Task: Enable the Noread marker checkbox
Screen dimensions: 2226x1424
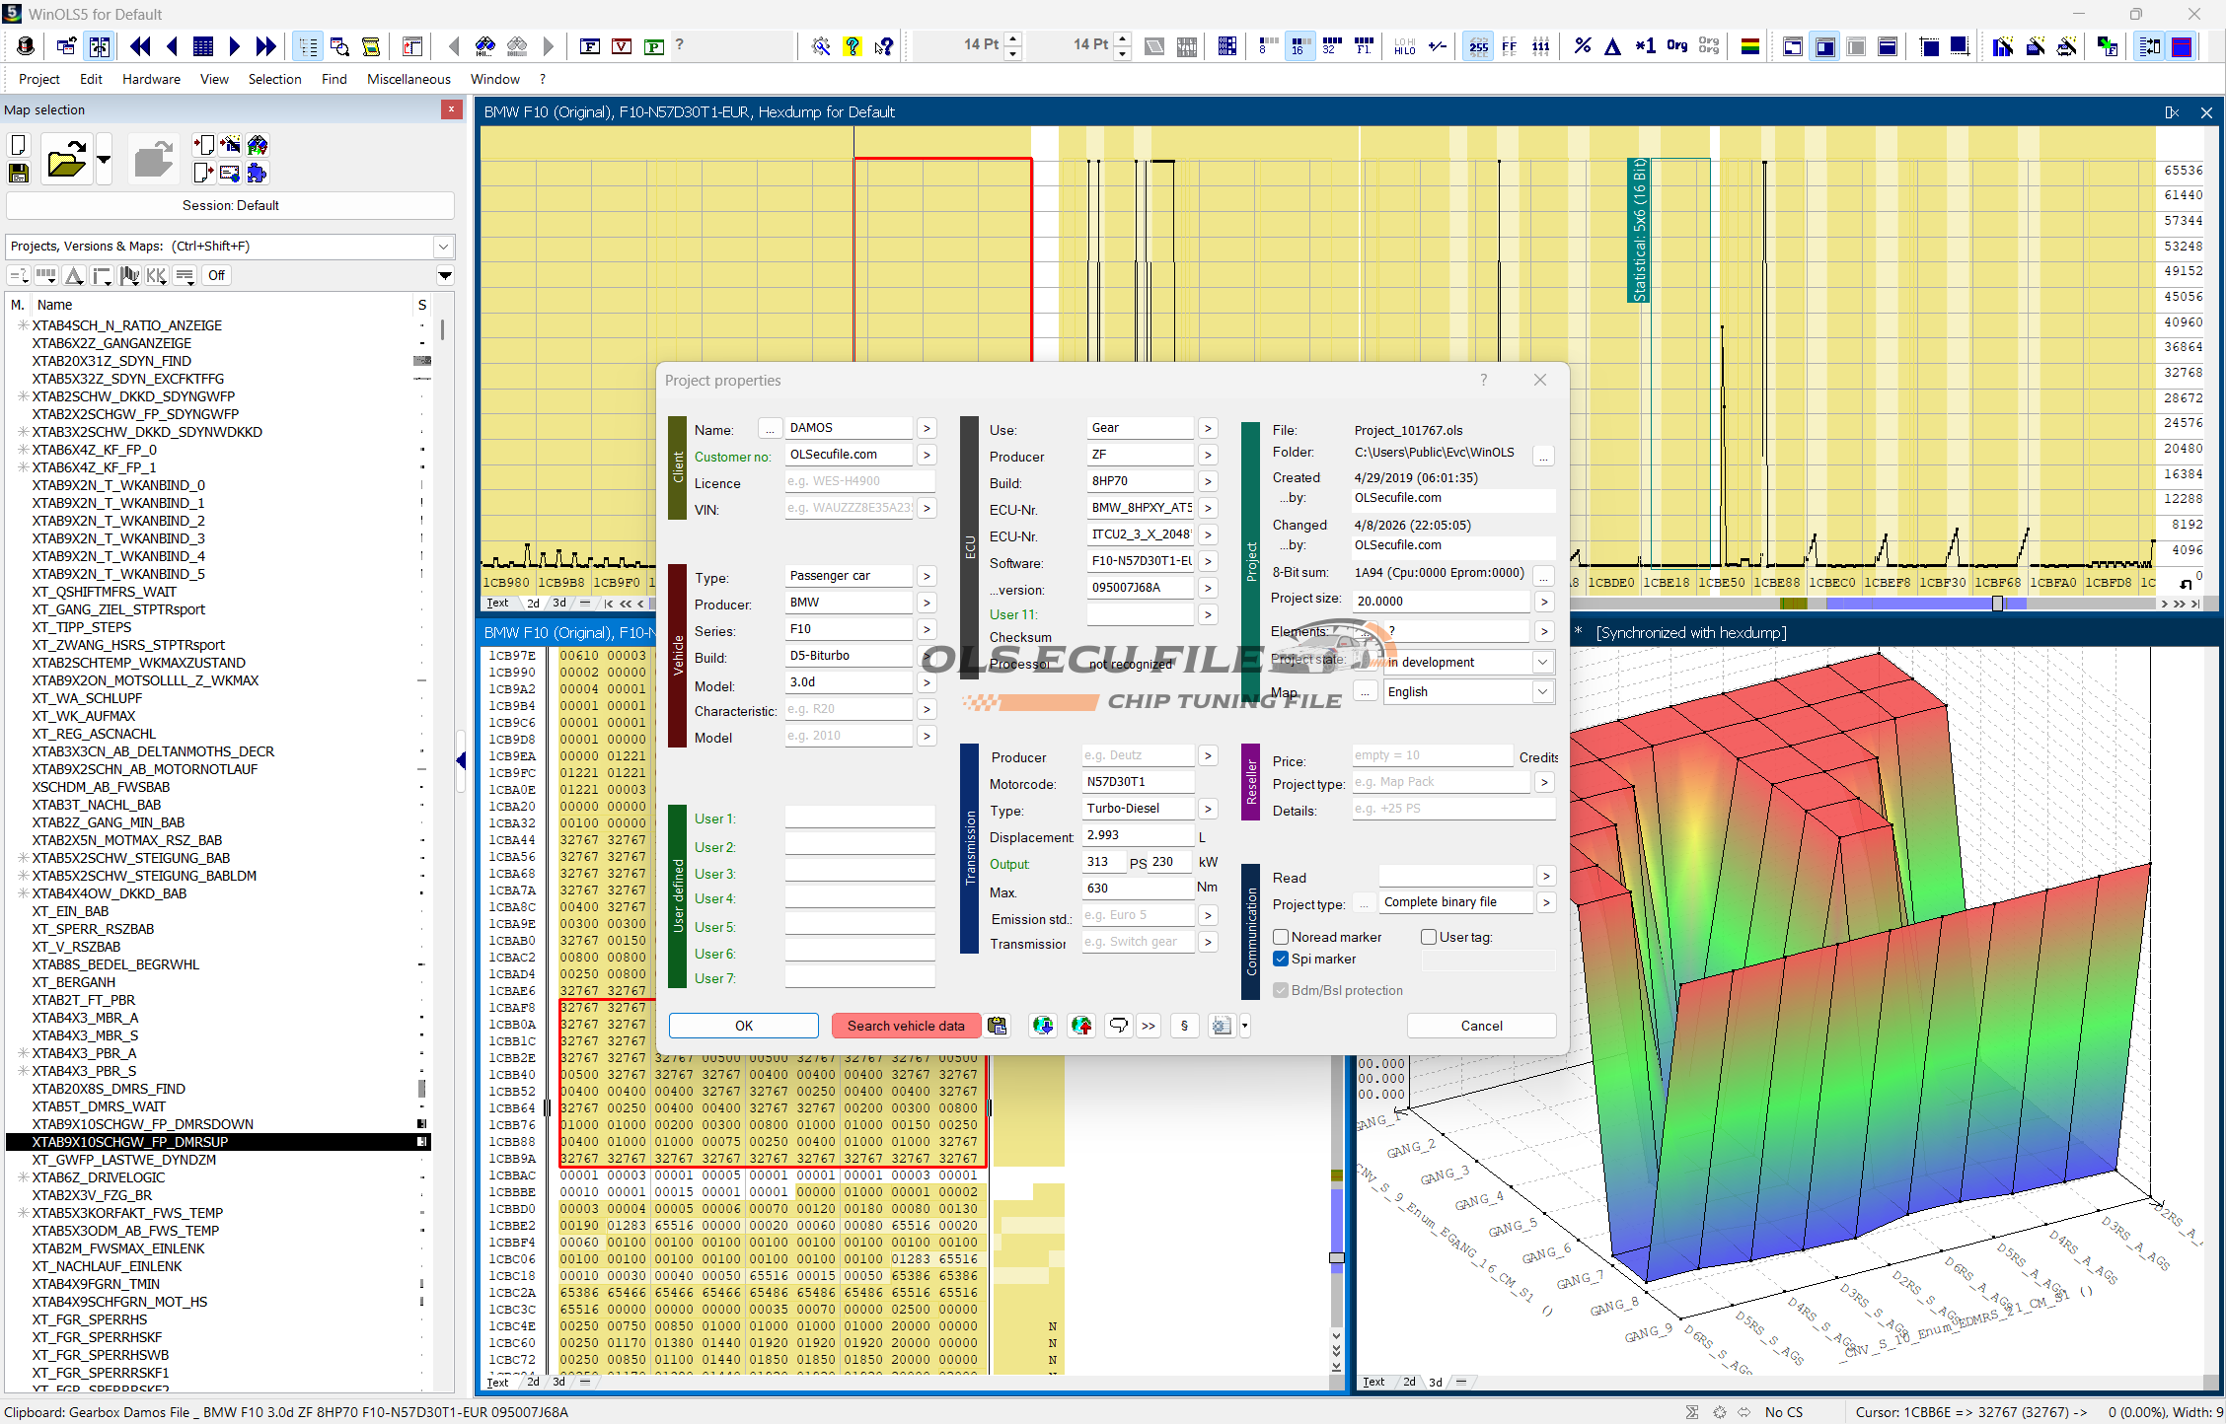Action: (x=1281, y=937)
